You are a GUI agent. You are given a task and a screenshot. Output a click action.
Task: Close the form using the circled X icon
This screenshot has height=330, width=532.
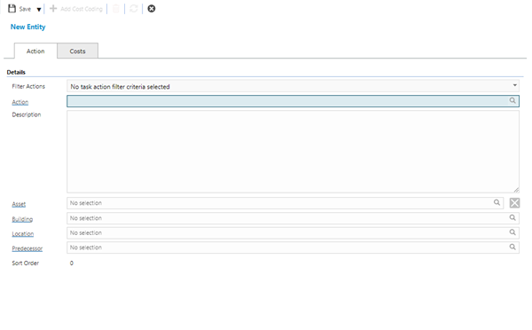point(152,9)
